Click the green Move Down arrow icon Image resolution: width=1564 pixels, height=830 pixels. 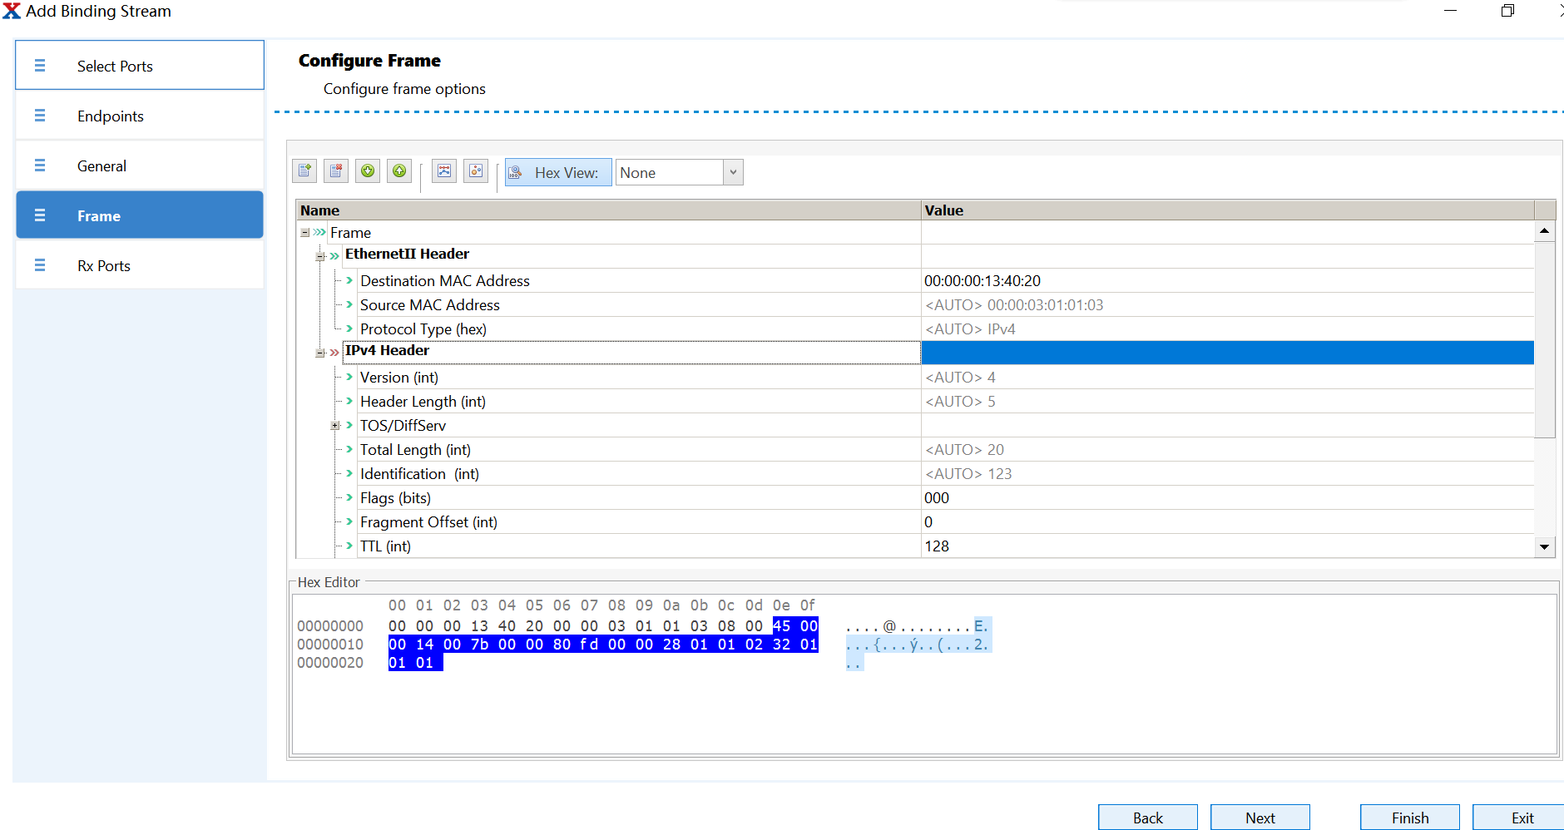pos(368,171)
